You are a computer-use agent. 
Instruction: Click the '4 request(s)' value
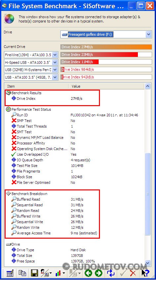click(x=80, y=160)
